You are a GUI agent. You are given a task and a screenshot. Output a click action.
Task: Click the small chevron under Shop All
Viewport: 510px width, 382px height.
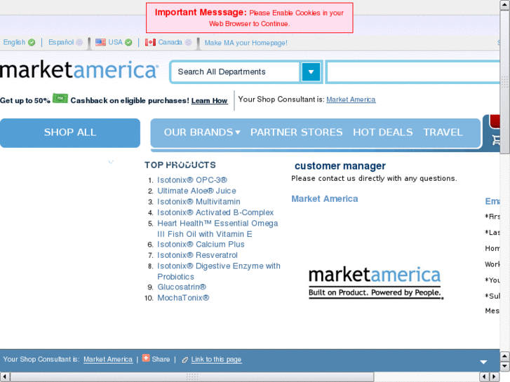(111, 162)
